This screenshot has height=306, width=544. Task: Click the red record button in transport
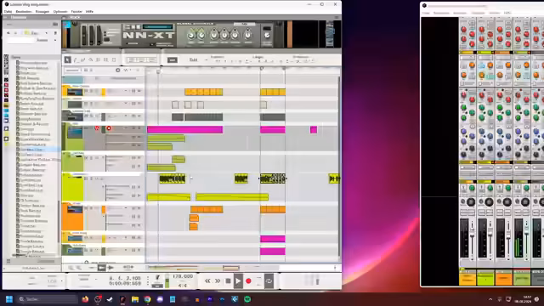tap(248, 281)
